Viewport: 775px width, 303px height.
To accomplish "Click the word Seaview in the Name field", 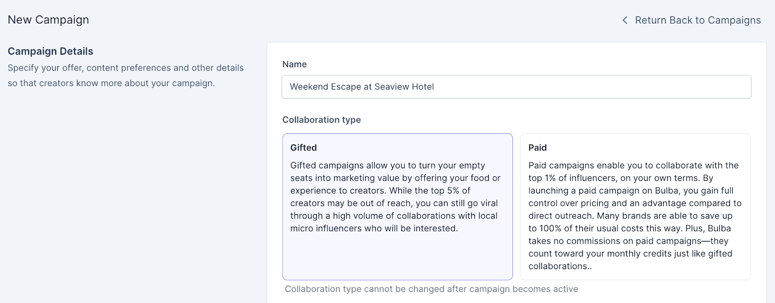I will [391, 87].
